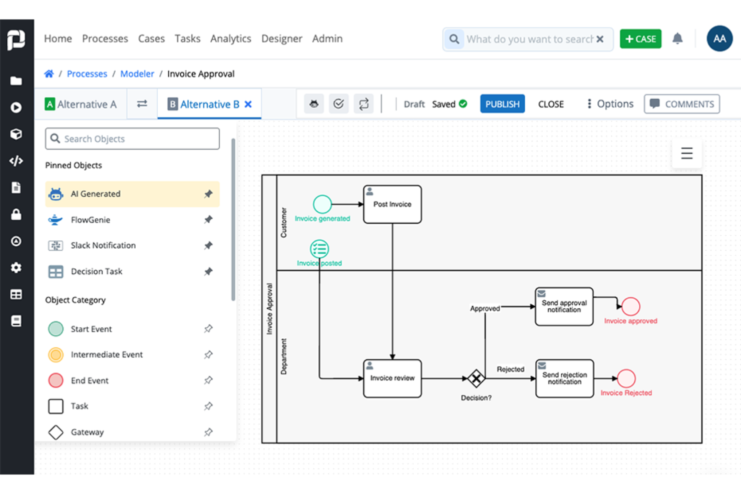The height and width of the screenshot is (494, 741).
Task: Switch to the Alternative A tab
Action: (x=82, y=104)
